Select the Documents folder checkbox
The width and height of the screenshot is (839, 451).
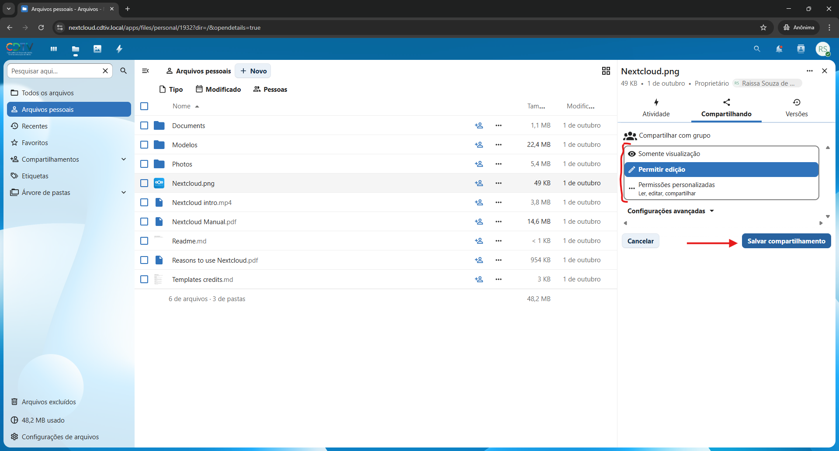(x=144, y=125)
